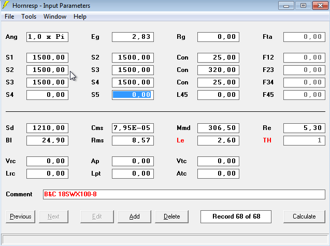Click the greyed-out Edit button
This screenshot has width=330, height=246.
(x=97, y=216)
